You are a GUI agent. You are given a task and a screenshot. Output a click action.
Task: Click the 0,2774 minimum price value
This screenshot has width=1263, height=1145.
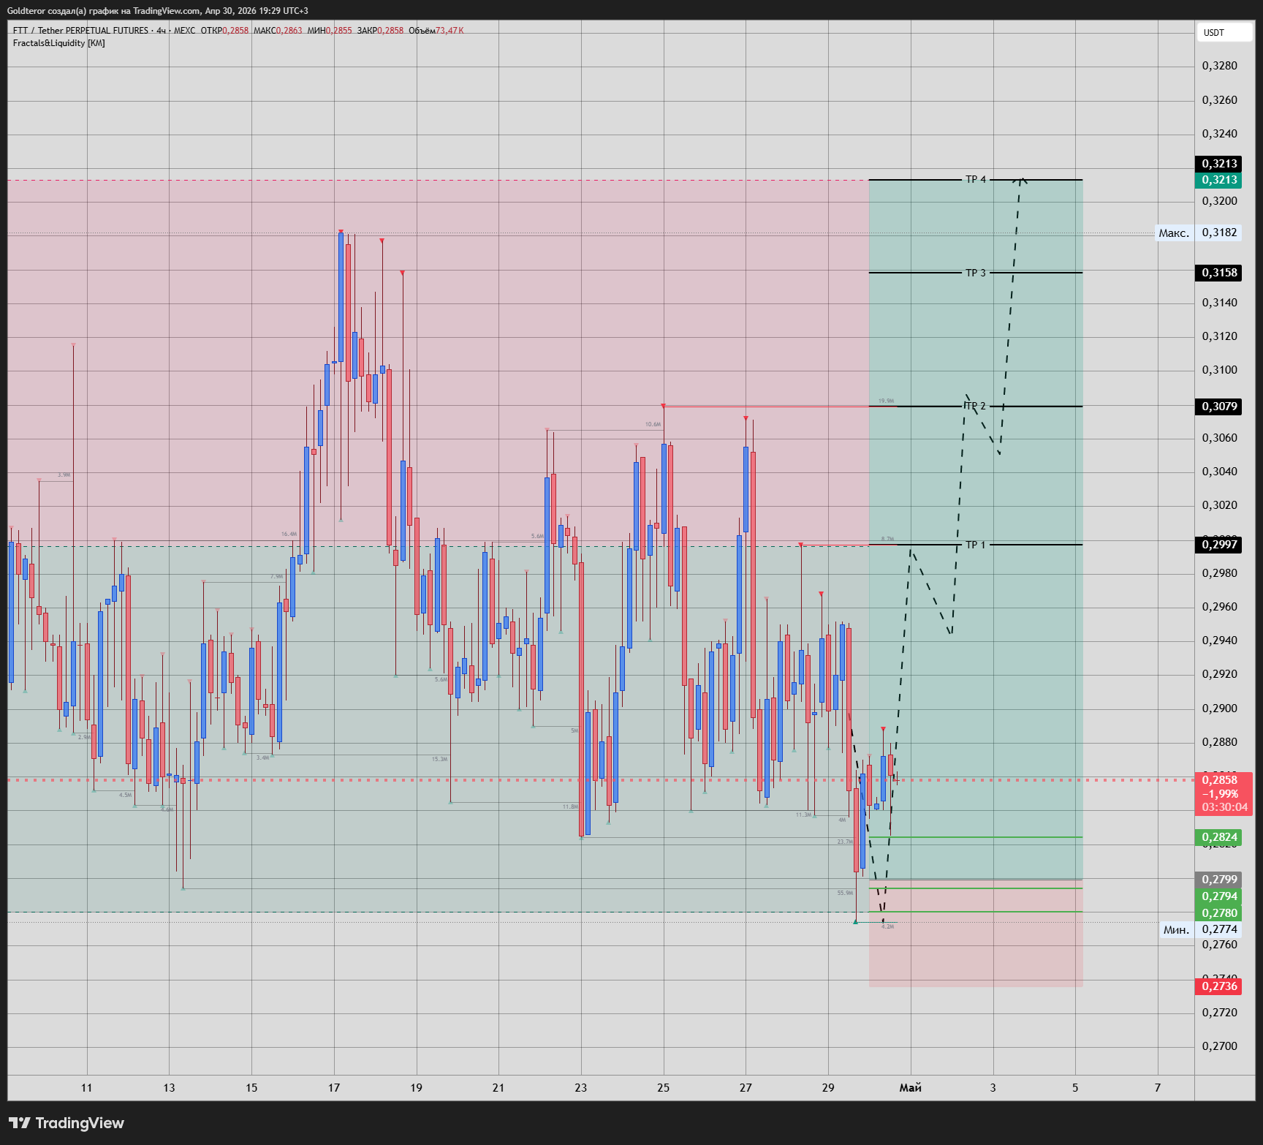(x=1219, y=929)
